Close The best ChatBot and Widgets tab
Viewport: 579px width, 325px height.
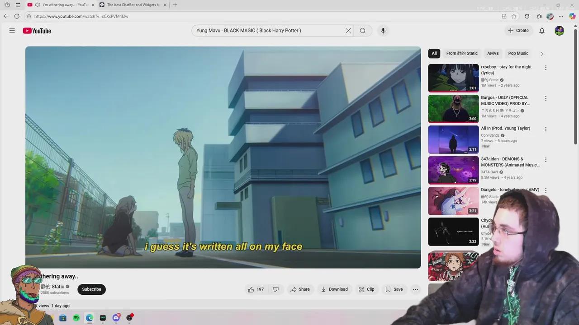pyautogui.click(x=165, y=5)
